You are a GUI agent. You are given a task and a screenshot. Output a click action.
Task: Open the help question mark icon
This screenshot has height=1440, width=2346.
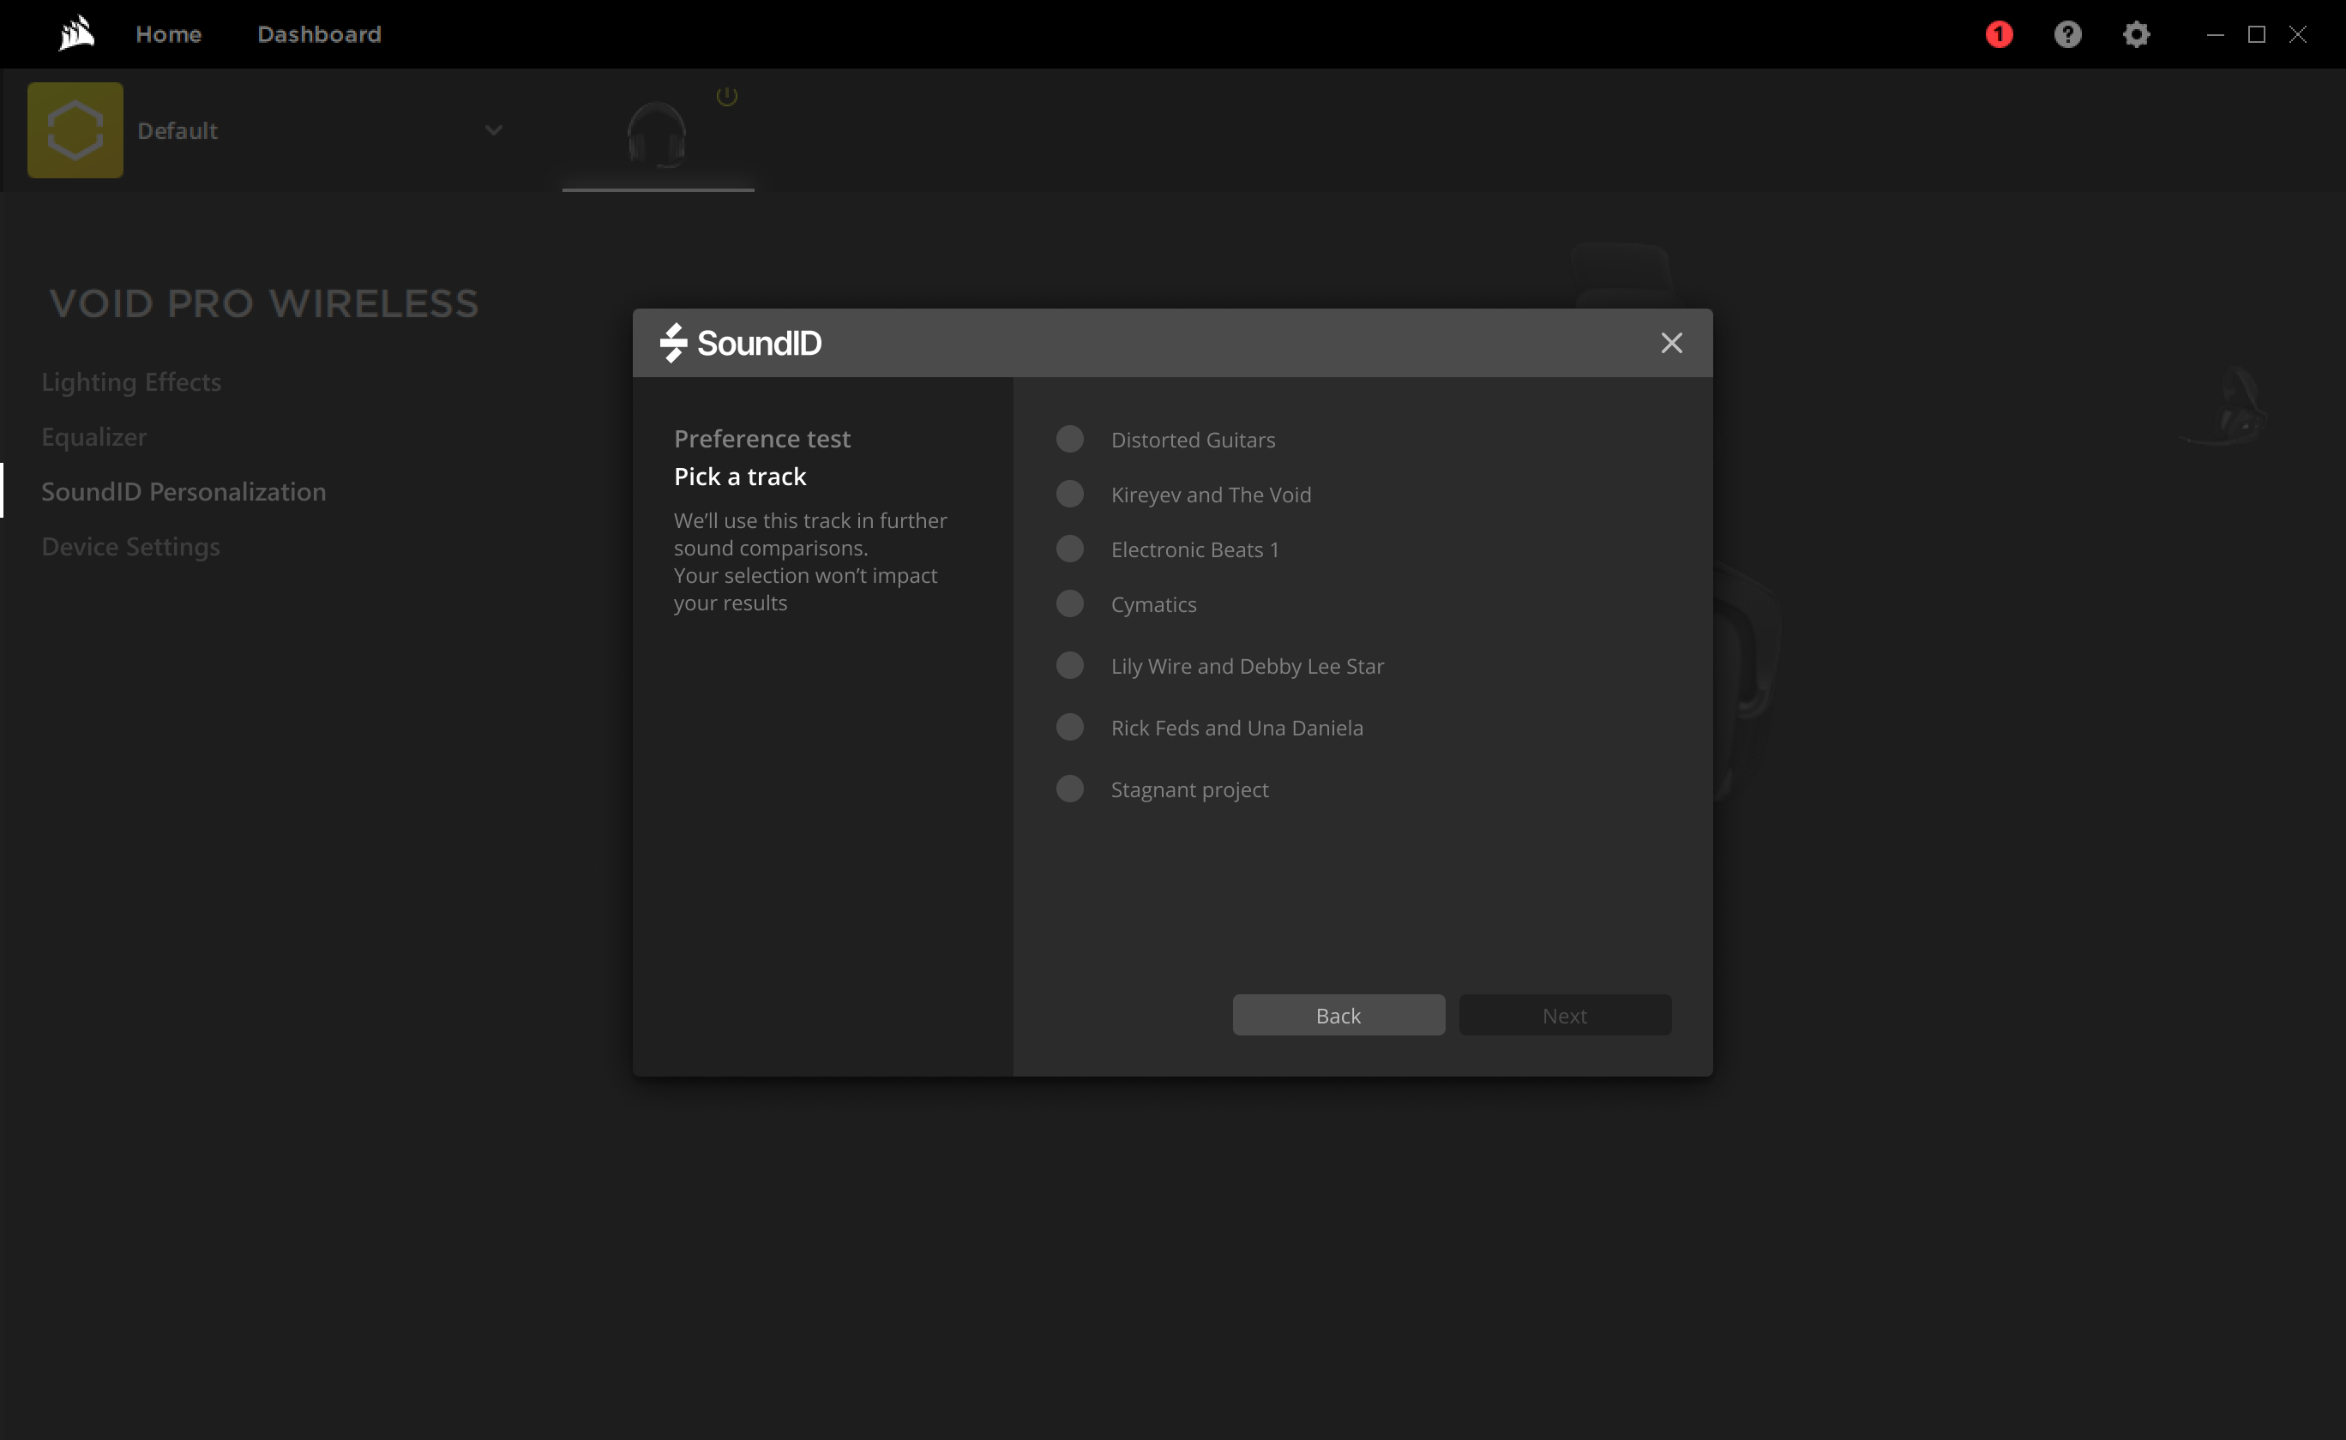[2067, 34]
